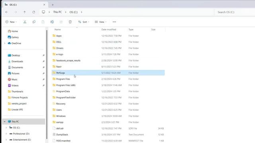The width and height of the screenshot is (255, 143).
Task: Select the facebook_scrape_results folder
Action: [108, 60]
